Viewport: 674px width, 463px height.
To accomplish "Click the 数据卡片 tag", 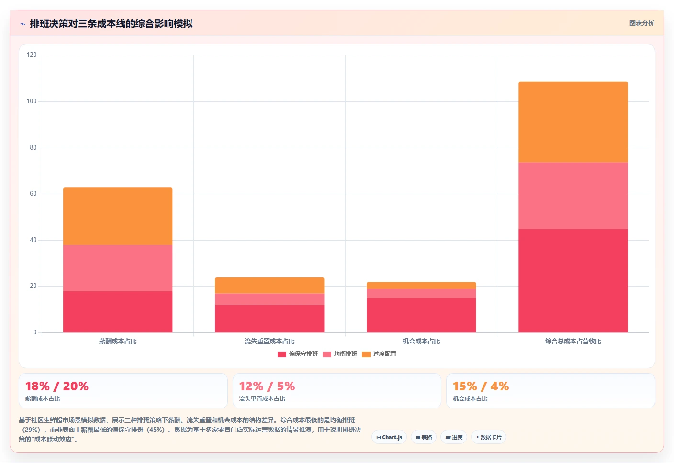I will (489, 437).
